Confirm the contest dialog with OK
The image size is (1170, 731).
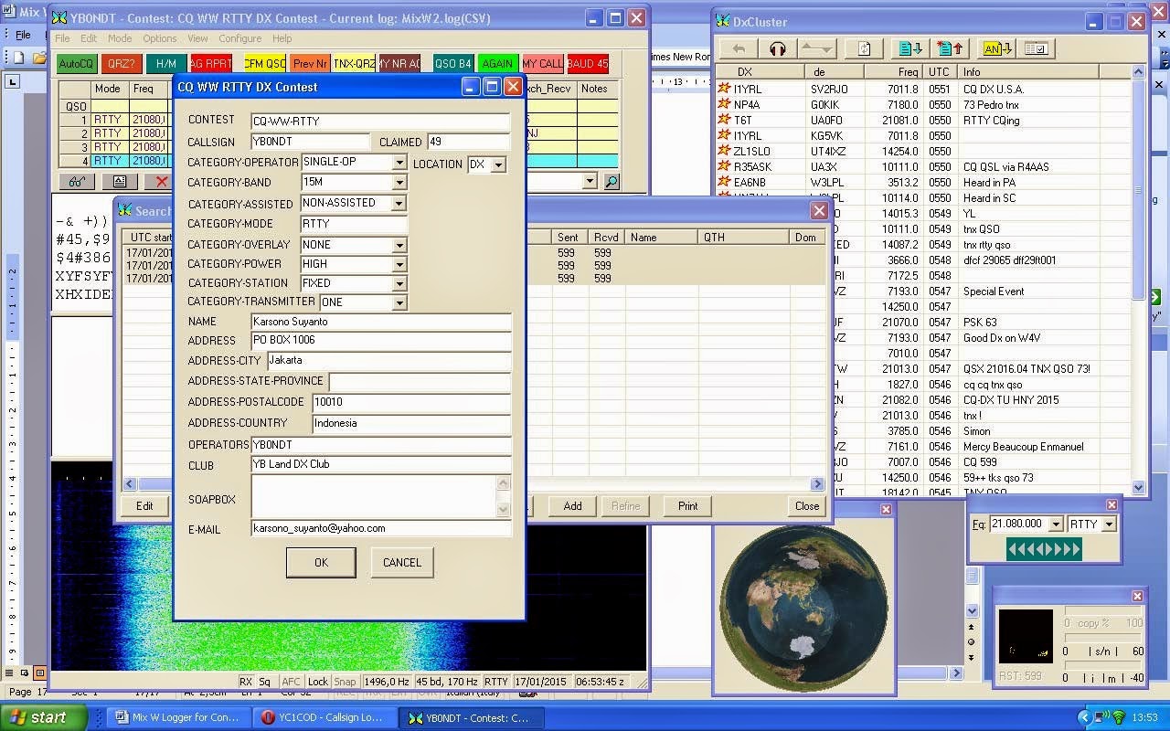pos(321,563)
